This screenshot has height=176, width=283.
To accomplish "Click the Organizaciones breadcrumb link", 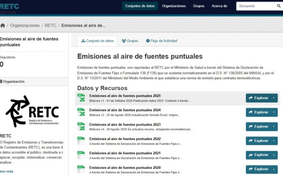I will 25,25.
